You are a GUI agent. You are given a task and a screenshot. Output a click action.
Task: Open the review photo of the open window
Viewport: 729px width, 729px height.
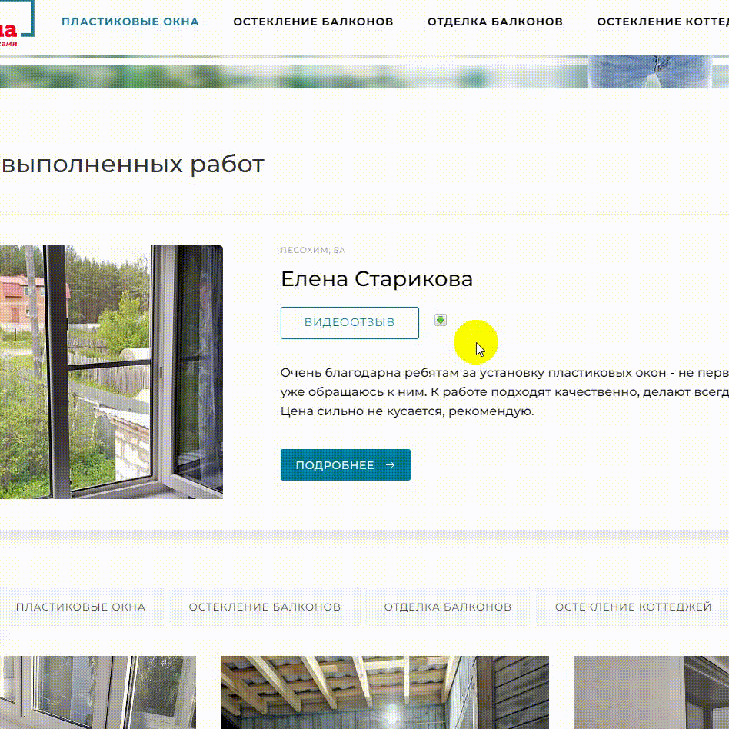tap(111, 372)
